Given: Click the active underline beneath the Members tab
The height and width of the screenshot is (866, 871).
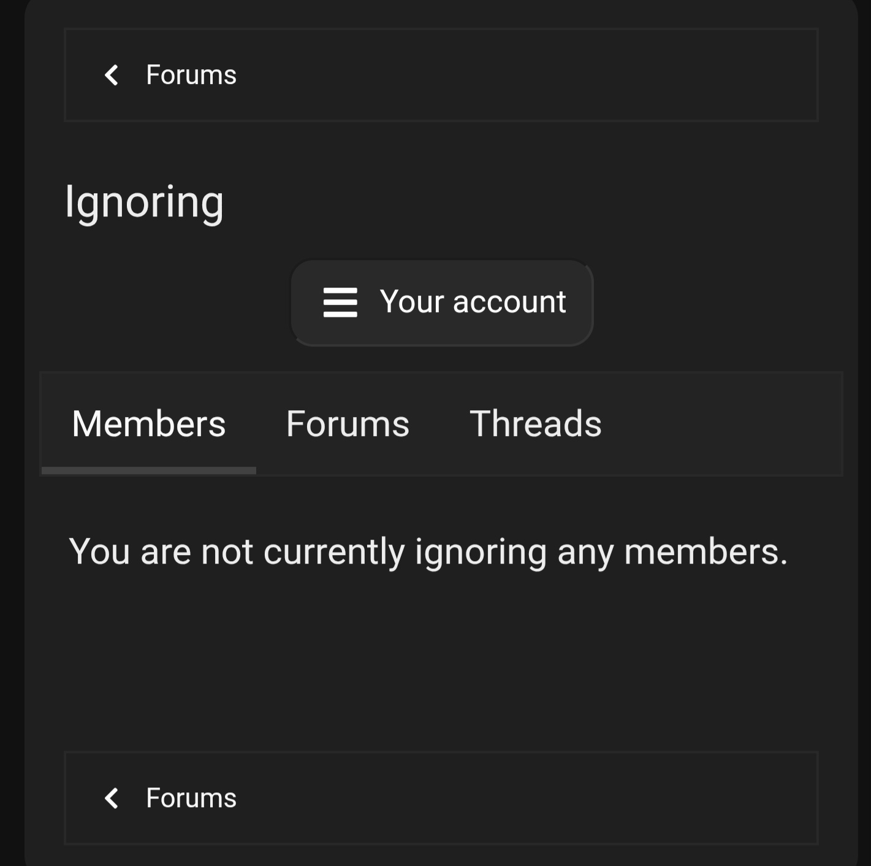Looking at the screenshot, I should click(x=149, y=470).
